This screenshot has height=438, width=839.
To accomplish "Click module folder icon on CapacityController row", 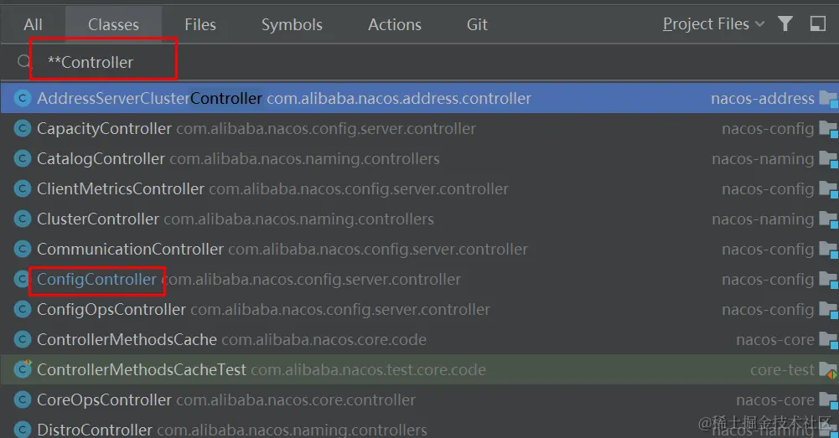I will (x=828, y=129).
